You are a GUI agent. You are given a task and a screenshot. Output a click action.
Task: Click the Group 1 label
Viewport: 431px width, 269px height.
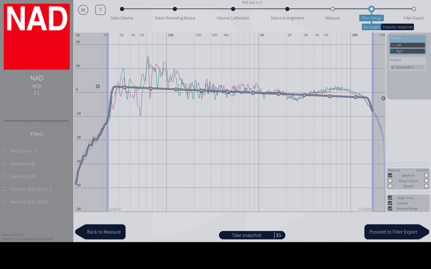[x=395, y=38]
